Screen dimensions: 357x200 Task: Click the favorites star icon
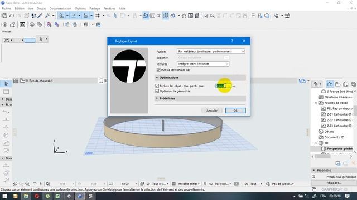184,16
